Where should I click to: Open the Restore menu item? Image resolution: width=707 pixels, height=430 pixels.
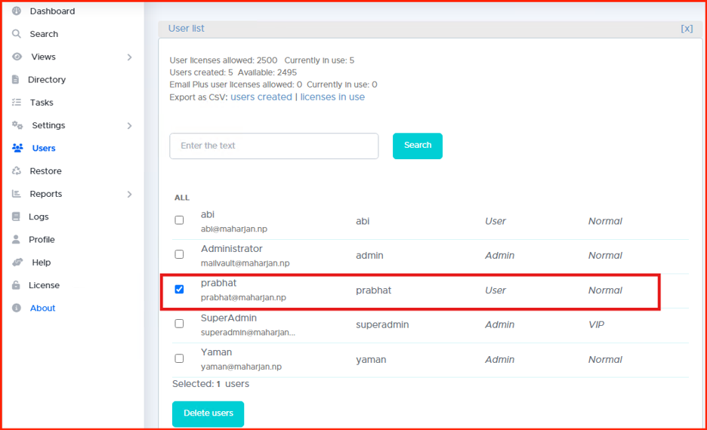[45, 171]
